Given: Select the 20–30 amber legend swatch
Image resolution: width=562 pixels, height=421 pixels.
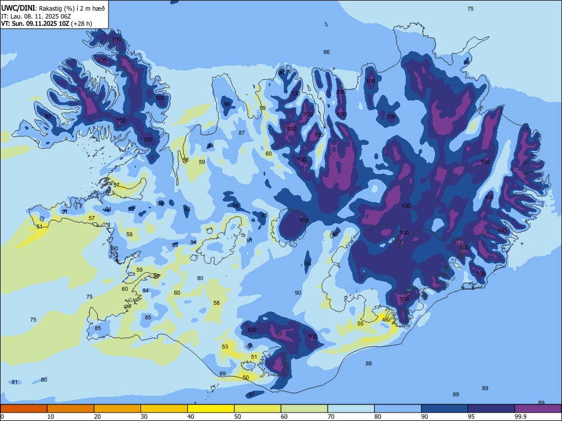Looking at the screenshot, I should click(117, 409).
